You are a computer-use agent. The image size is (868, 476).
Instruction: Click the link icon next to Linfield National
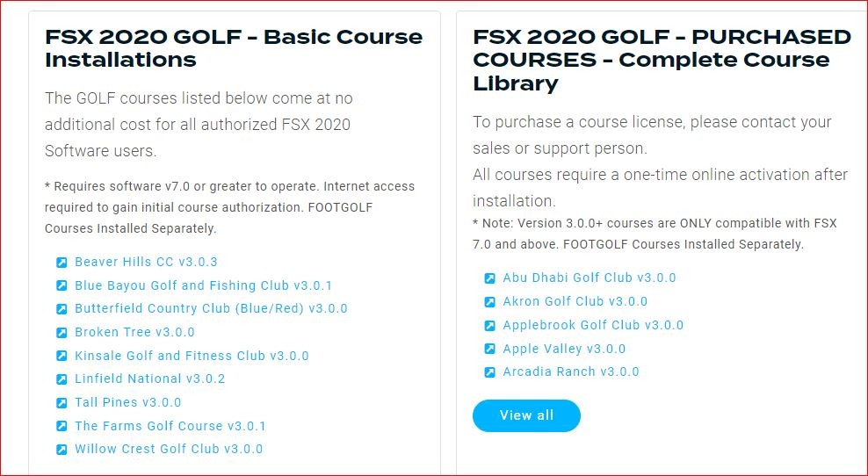pyautogui.click(x=61, y=379)
